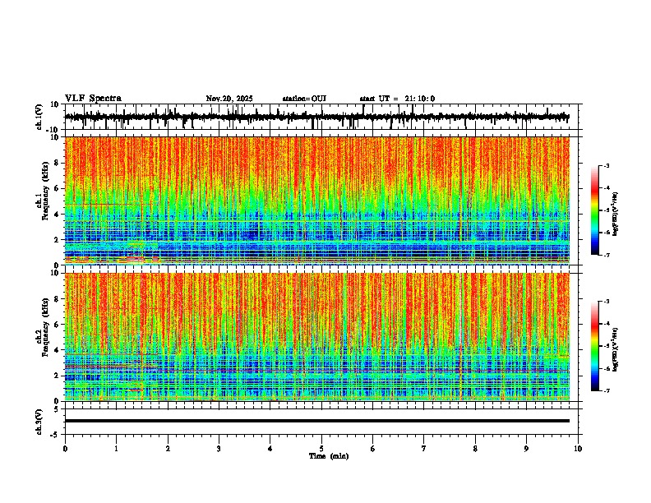The width and height of the screenshot is (651, 503).
Task: Click the "-3" label on the ch.1 color bar
Action: click(607, 165)
